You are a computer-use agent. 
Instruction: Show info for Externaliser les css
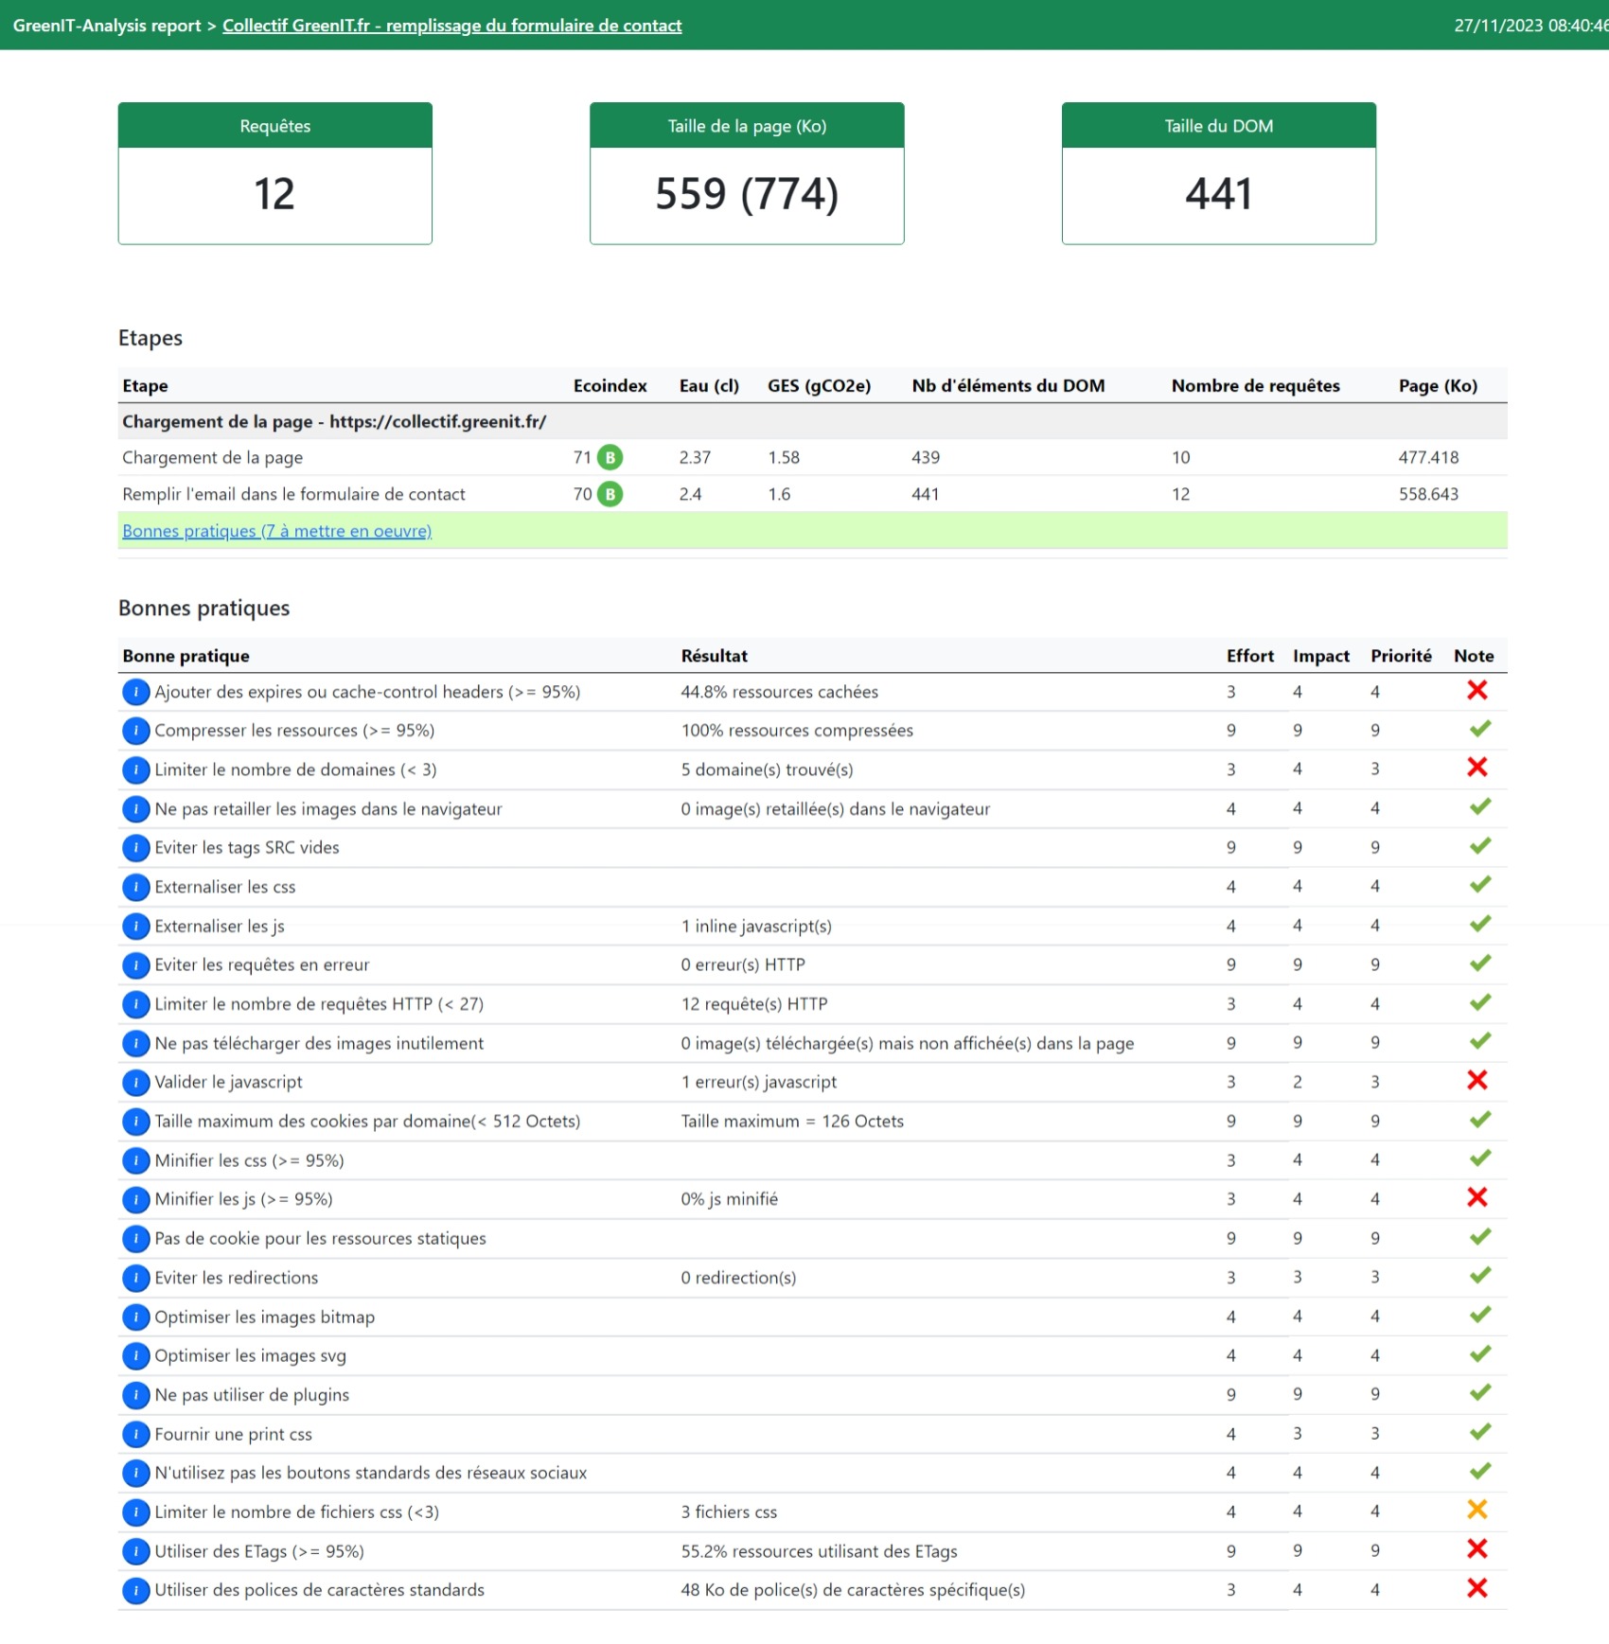(135, 887)
